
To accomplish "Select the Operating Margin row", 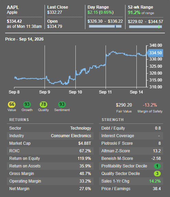I will 50,181.
